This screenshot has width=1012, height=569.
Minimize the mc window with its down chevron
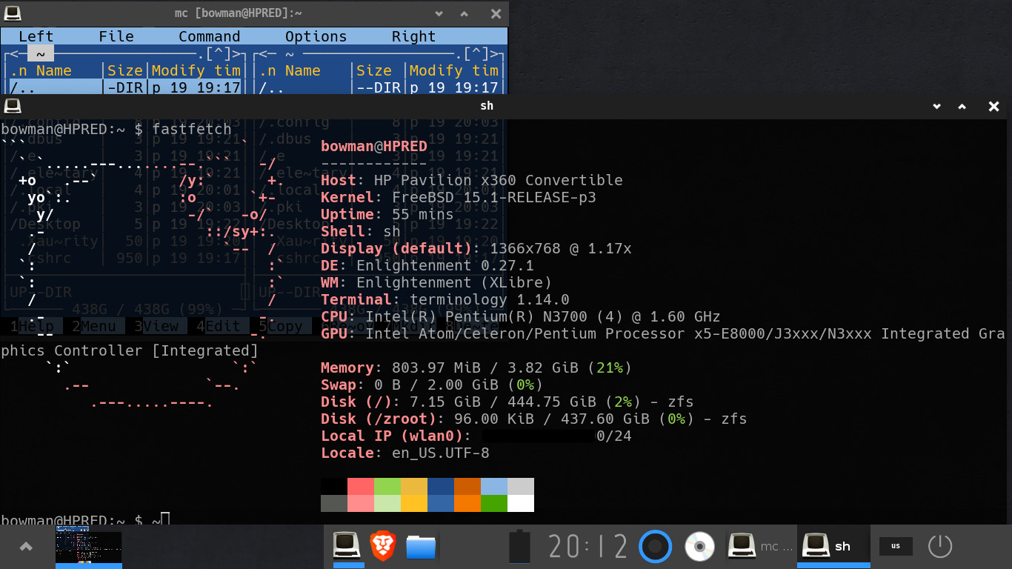pyautogui.click(x=440, y=13)
